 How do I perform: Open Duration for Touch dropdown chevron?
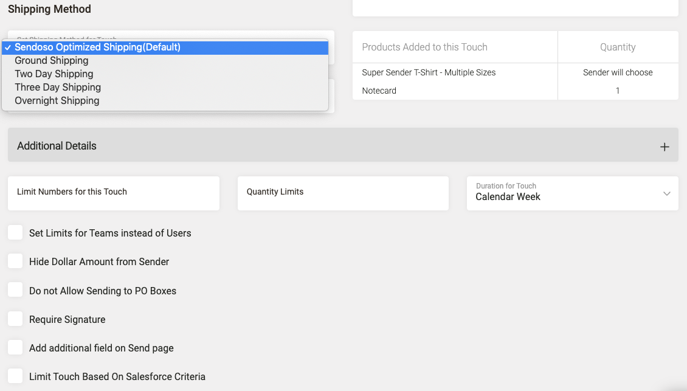pyautogui.click(x=666, y=194)
